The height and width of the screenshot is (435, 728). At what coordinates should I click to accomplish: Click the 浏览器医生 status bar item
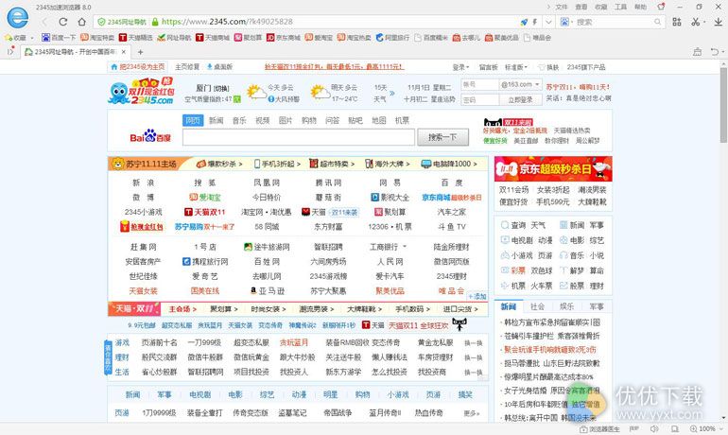pos(599,429)
